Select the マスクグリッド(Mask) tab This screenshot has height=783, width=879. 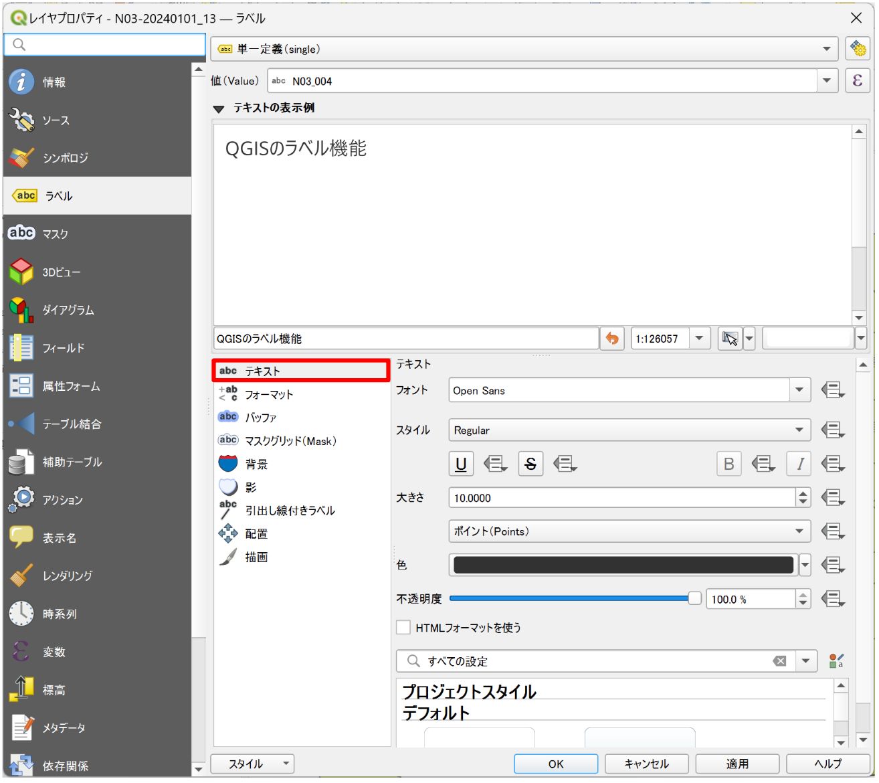301,441
